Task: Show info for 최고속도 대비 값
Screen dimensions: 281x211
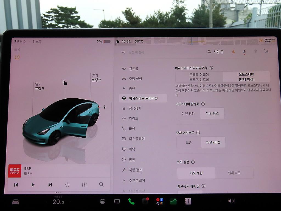Action: coord(203,186)
